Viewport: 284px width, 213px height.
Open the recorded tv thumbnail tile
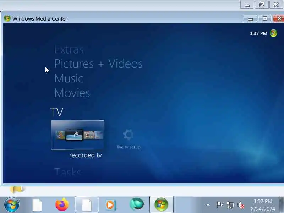[x=78, y=135]
